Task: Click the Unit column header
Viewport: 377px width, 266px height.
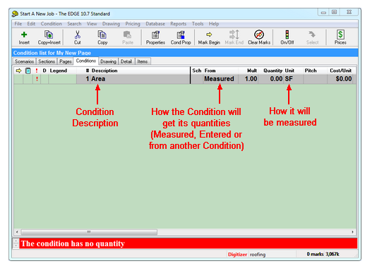Action: 289,71
